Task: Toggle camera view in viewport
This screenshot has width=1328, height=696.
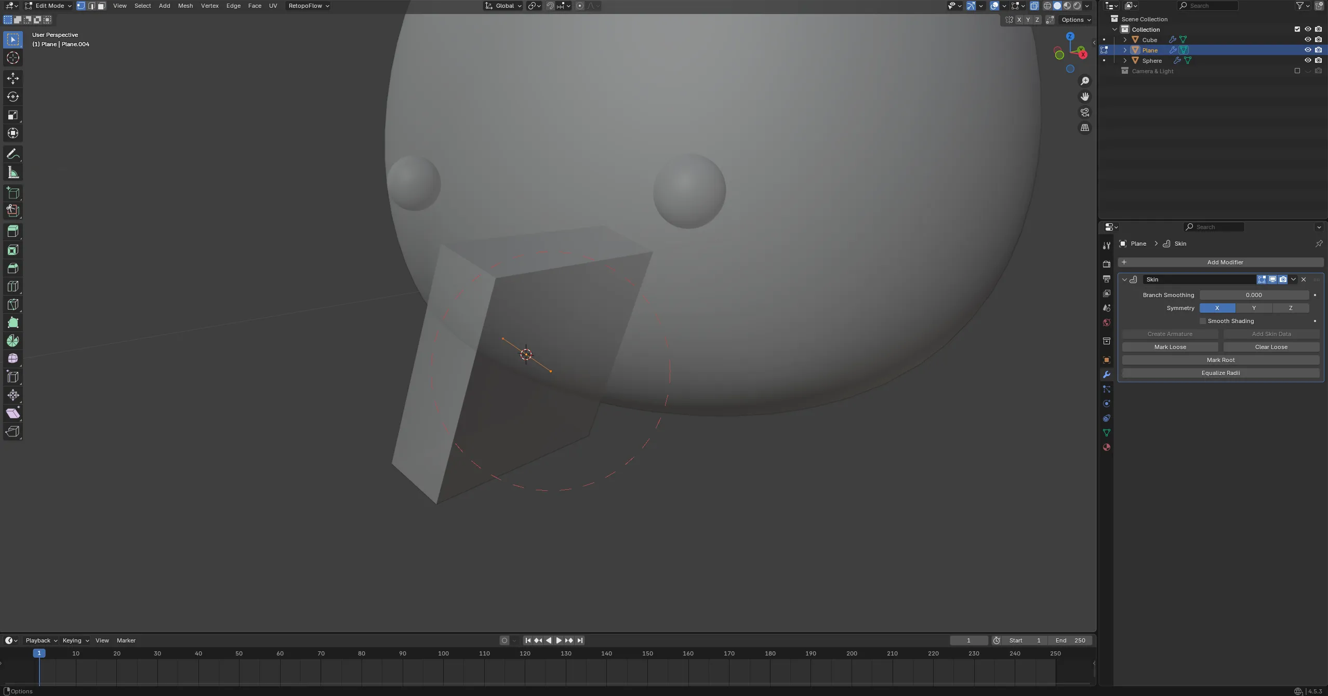Action: coord(1084,112)
